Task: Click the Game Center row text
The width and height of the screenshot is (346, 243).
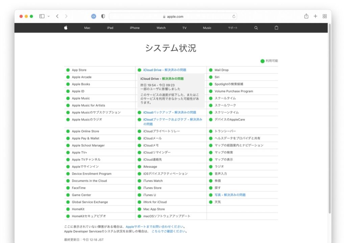Action: 81,195
